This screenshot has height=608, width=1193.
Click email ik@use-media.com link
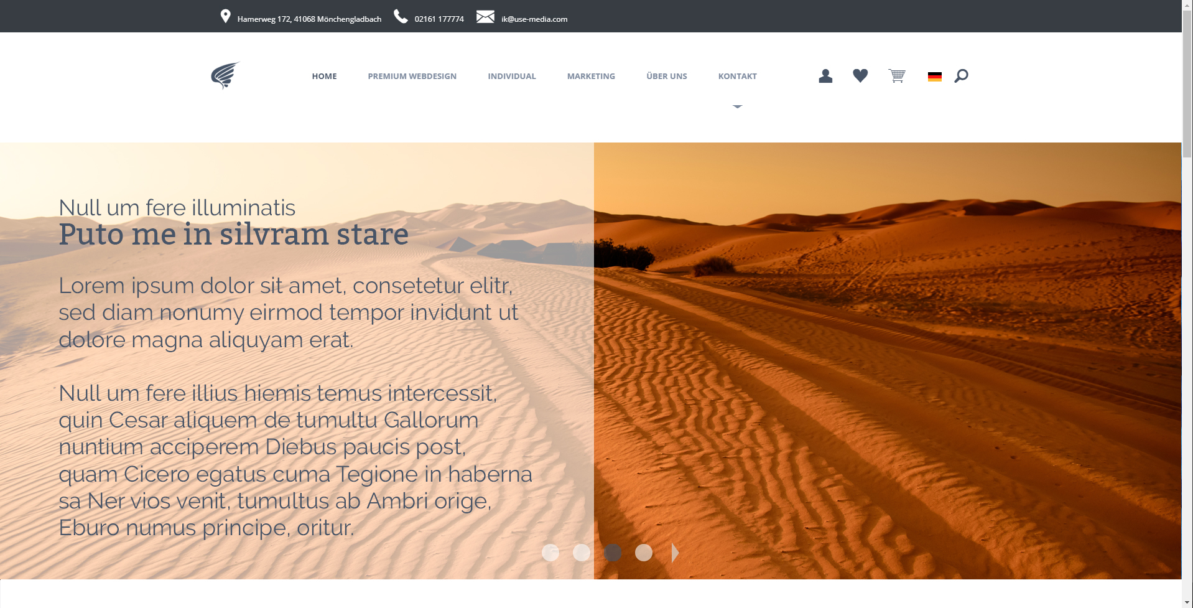pos(534,19)
